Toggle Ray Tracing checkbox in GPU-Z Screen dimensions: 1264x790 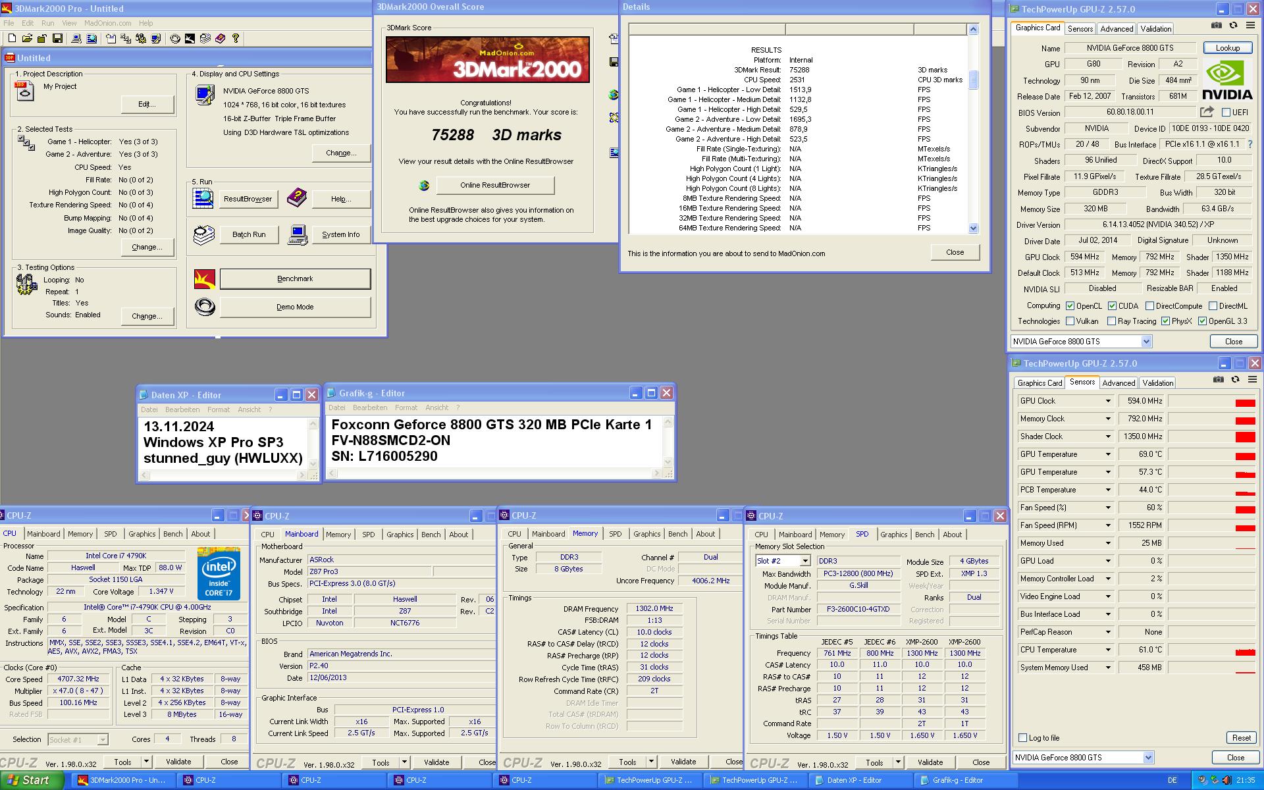[x=1111, y=321]
